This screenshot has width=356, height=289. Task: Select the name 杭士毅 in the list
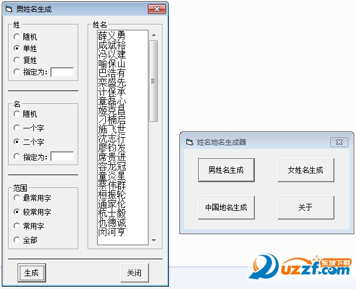112,213
